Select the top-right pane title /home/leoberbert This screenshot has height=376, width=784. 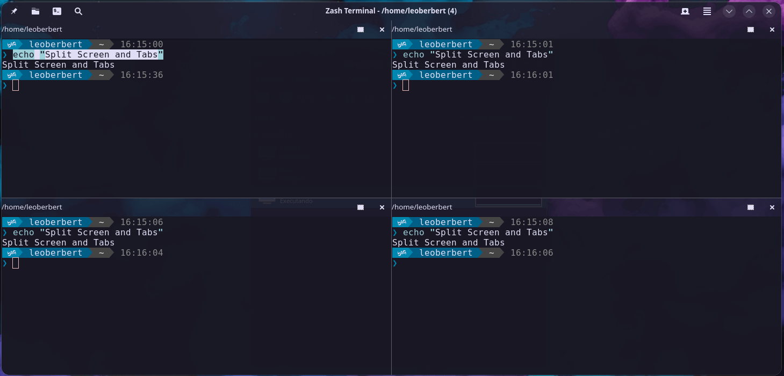pyautogui.click(x=423, y=29)
